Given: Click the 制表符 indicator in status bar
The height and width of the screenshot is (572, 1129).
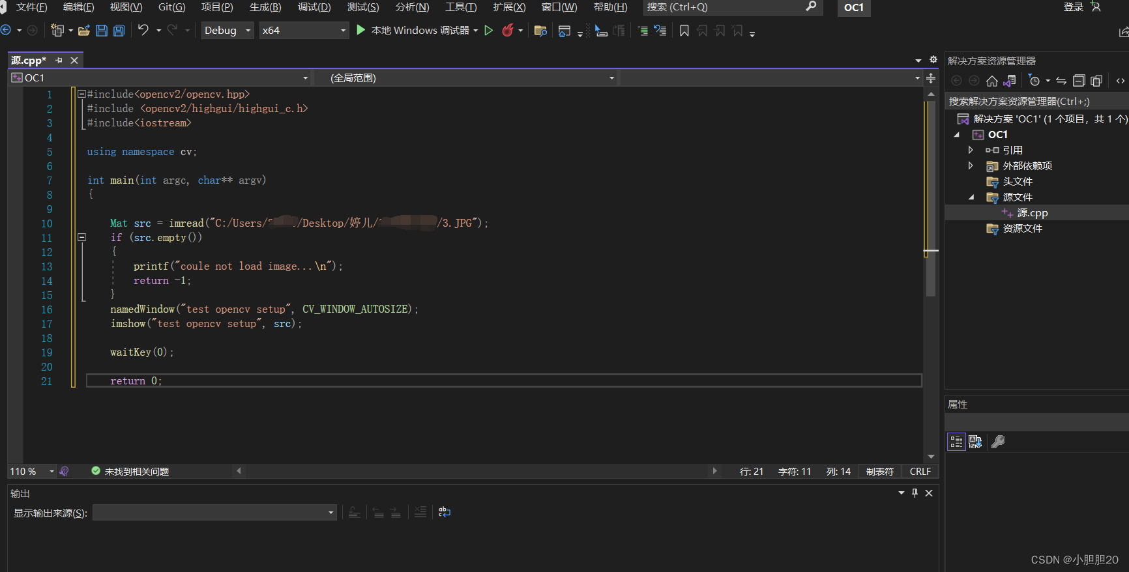Looking at the screenshot, I should tap(879, 472).
